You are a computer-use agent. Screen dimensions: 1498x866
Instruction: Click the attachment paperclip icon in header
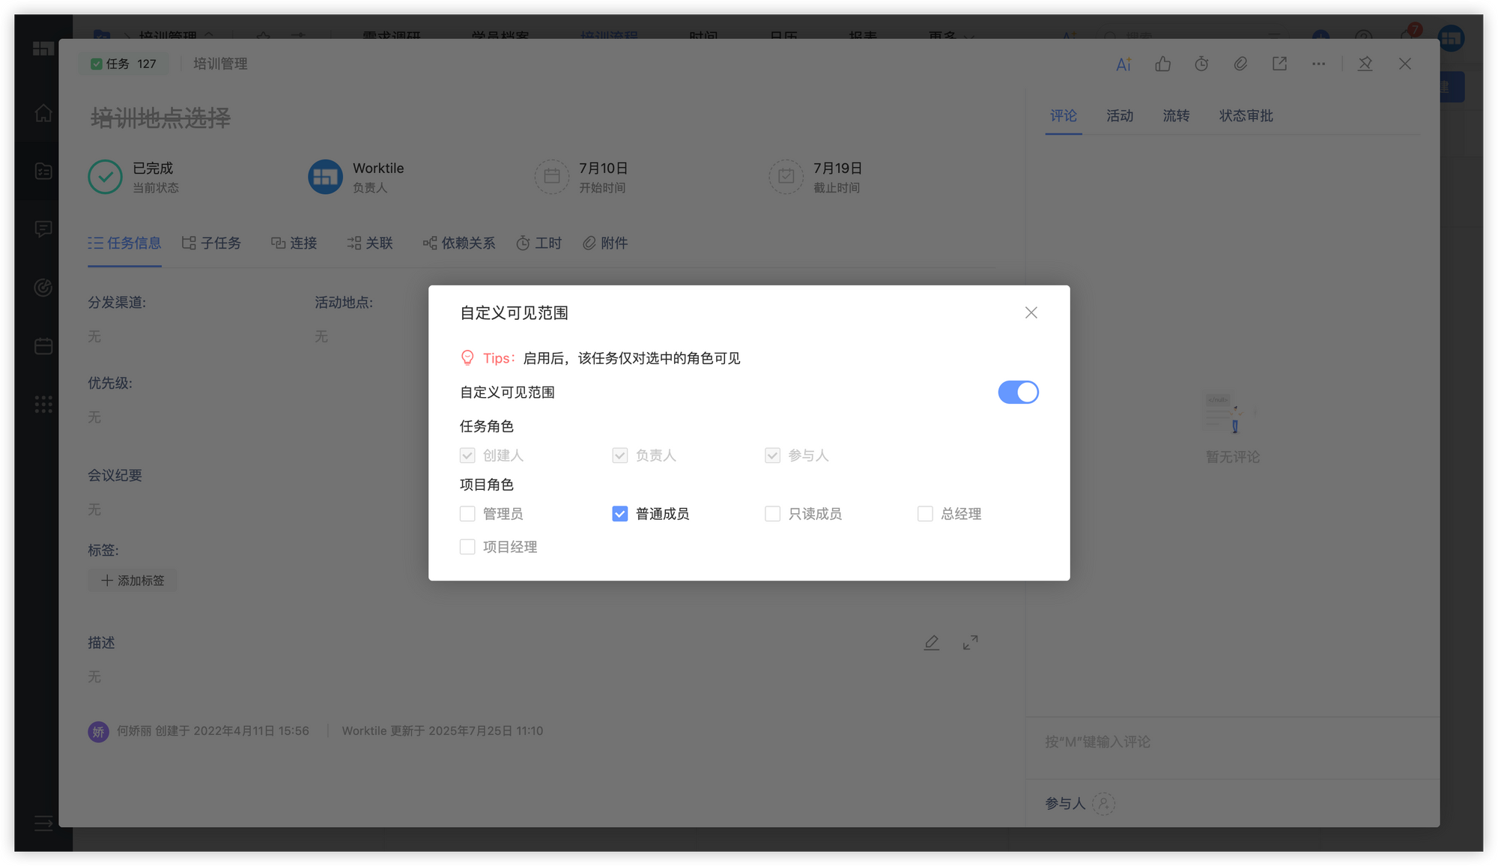(x=1240, y=64)
